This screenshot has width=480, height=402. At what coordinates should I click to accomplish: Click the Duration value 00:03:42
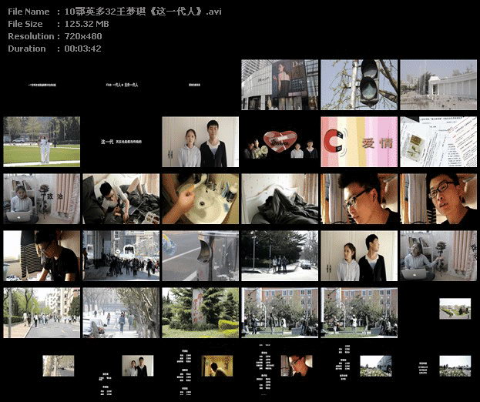[x=82, y=49]
